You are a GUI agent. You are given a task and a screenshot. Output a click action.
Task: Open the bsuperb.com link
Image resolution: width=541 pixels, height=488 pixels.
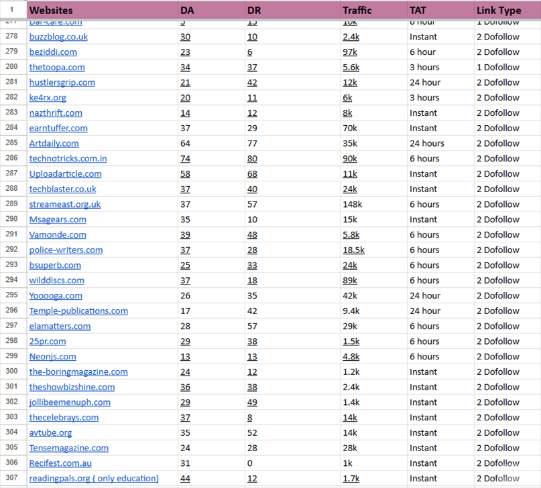coord(55,265)
